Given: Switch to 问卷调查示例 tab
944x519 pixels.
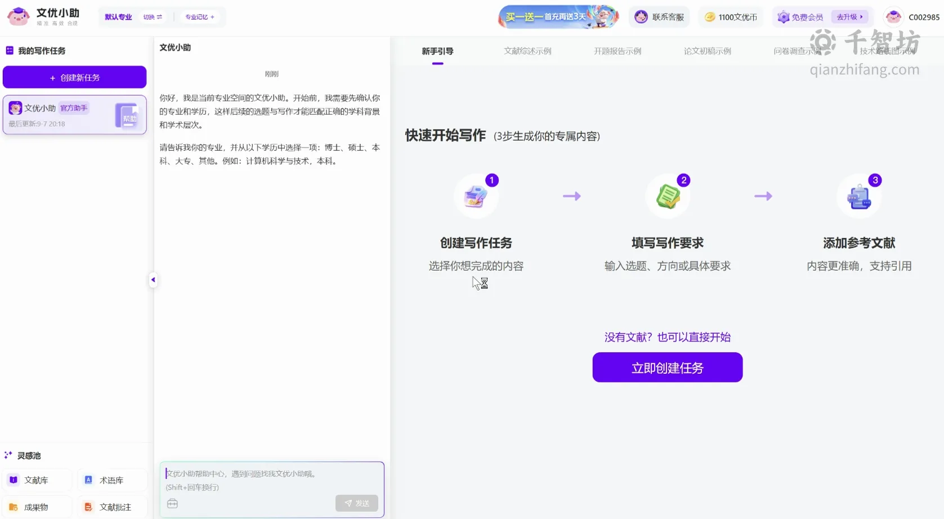Looking at the screenshot, I should (x=797, y=51).
